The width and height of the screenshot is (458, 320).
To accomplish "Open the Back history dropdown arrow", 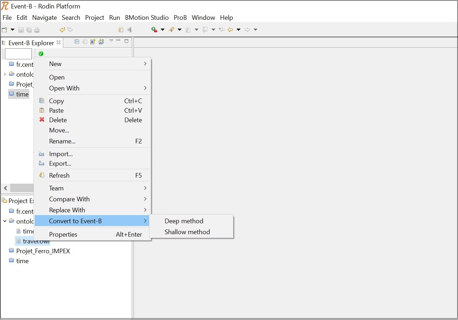I will [x=238, y=30].
